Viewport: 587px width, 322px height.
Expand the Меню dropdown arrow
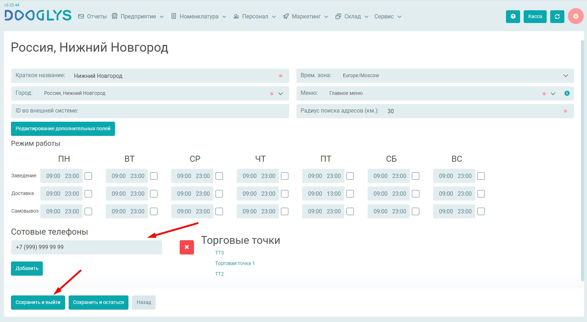[553, 94]
